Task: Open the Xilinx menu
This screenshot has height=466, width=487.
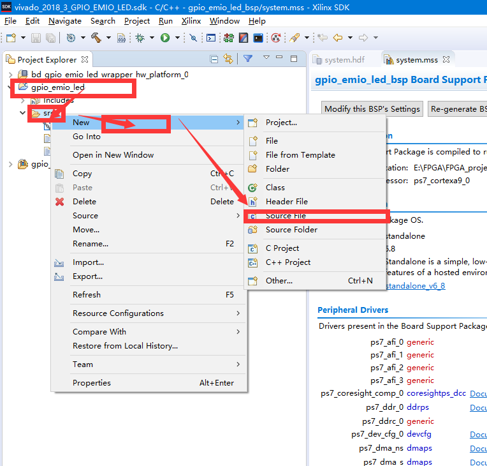Action: [x=191, y=21]
